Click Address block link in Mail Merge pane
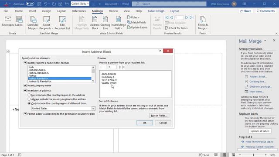The image size is (279, 157). [x=258, y=77]
